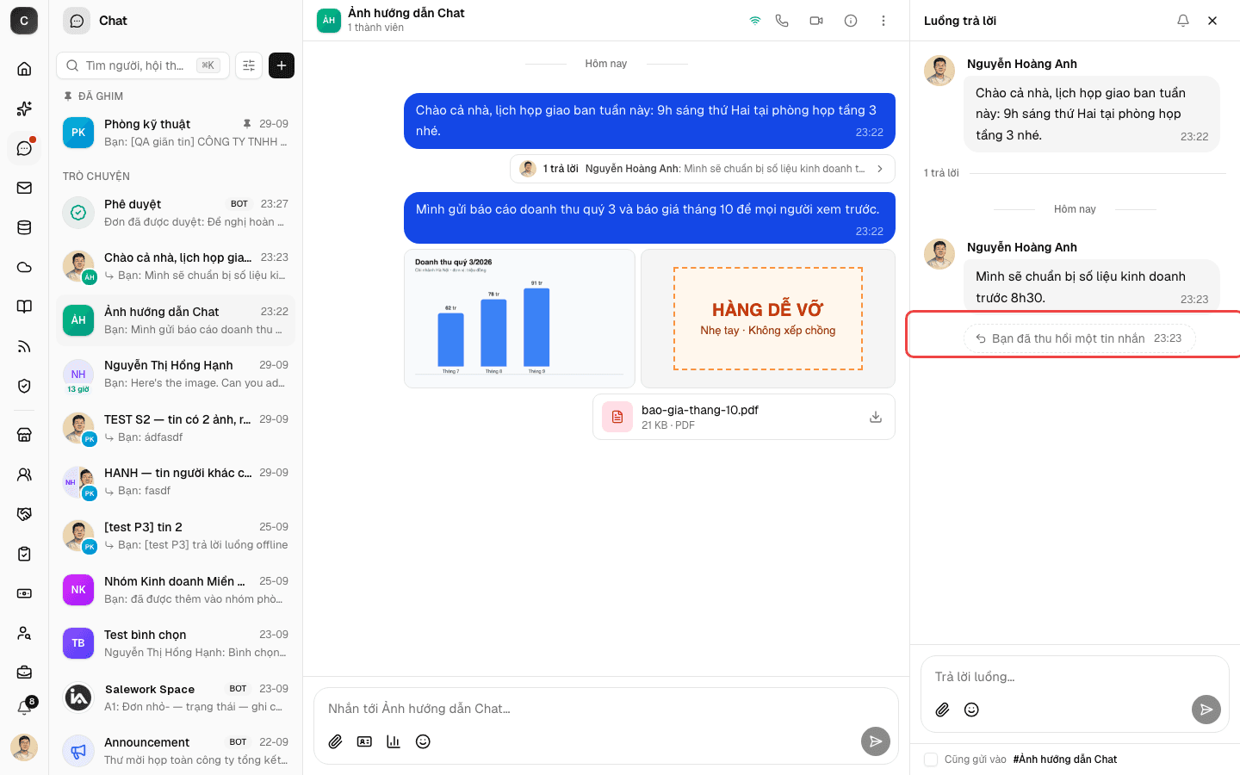Open the Phê duyệt bot conversation
Image resolution: width=1240 pixels, height=775 pixels.
coord(176,213)
